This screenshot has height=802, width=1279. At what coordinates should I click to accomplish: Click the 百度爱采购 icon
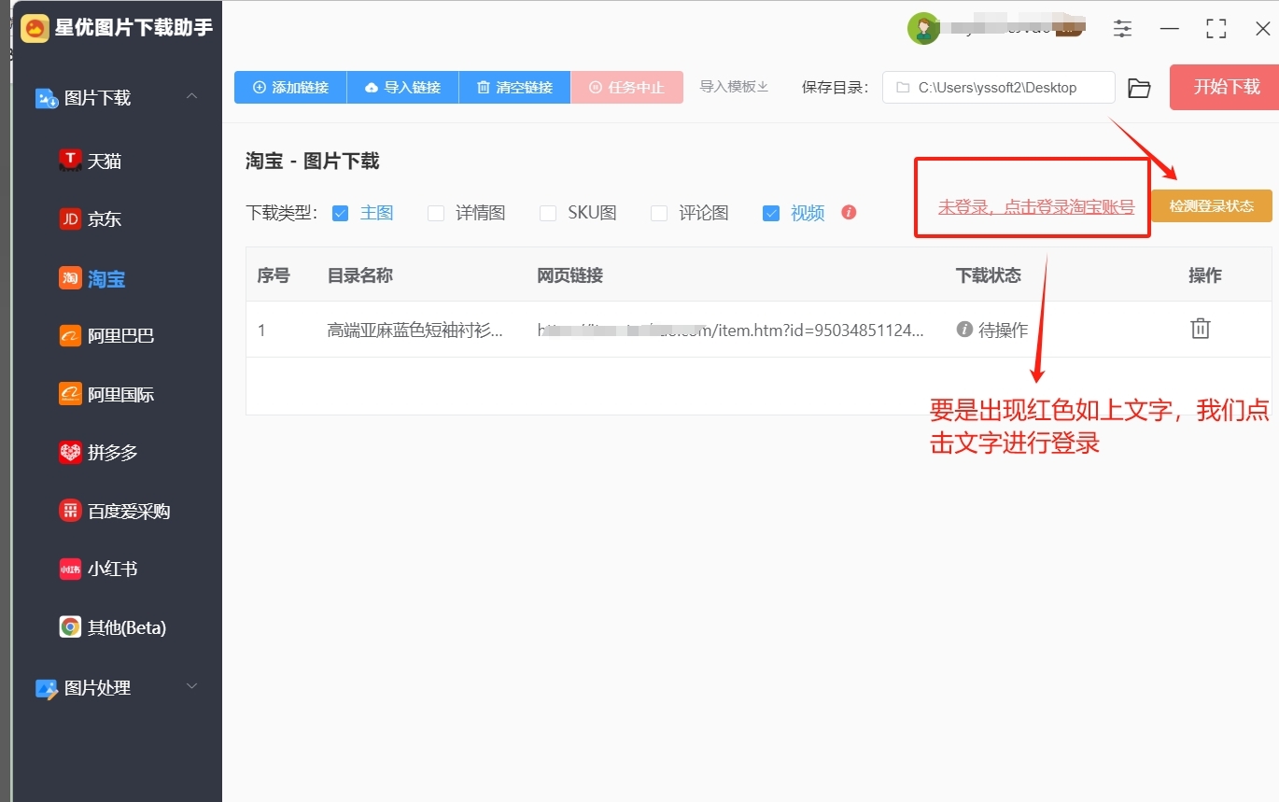tap(70, 511)
